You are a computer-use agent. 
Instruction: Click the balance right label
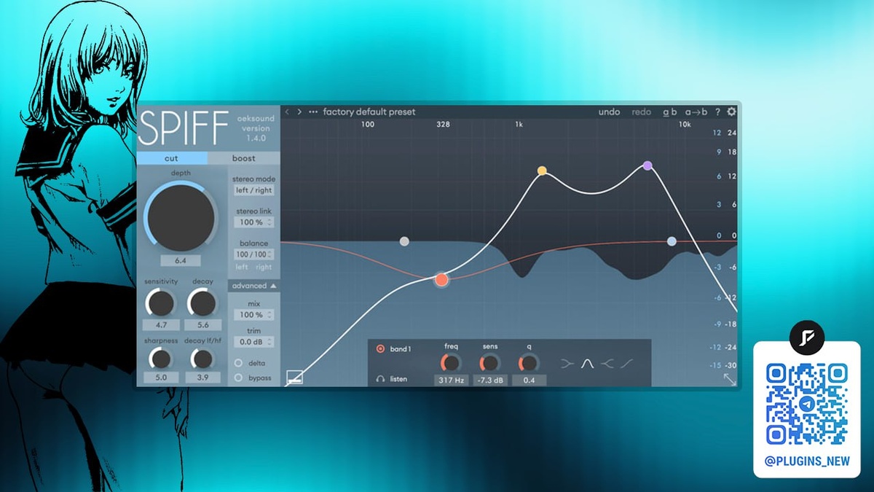(264, 268)
